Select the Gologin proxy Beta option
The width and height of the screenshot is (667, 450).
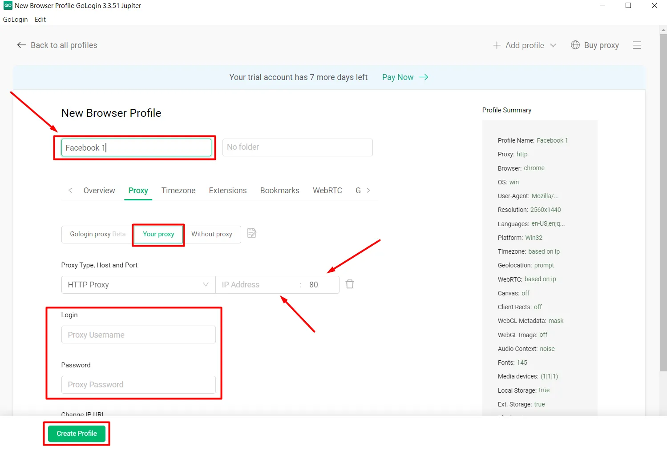[97, 234]
